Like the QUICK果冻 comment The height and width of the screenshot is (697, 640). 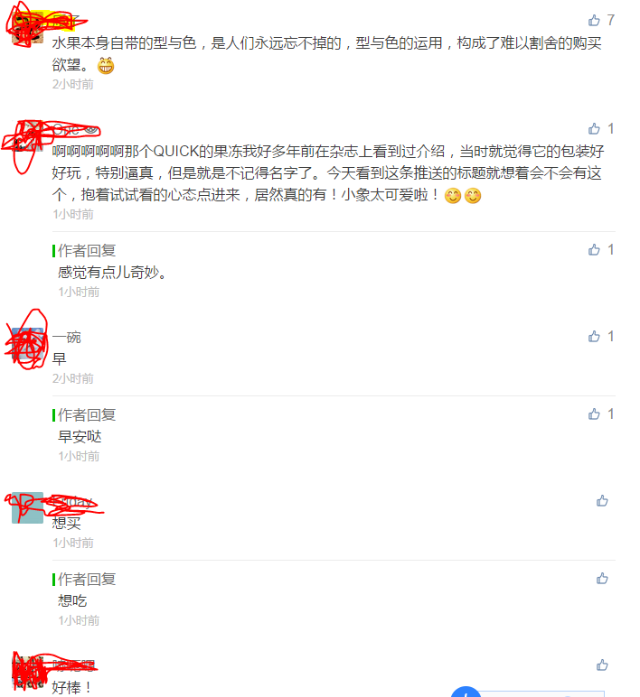pos(594,129)
